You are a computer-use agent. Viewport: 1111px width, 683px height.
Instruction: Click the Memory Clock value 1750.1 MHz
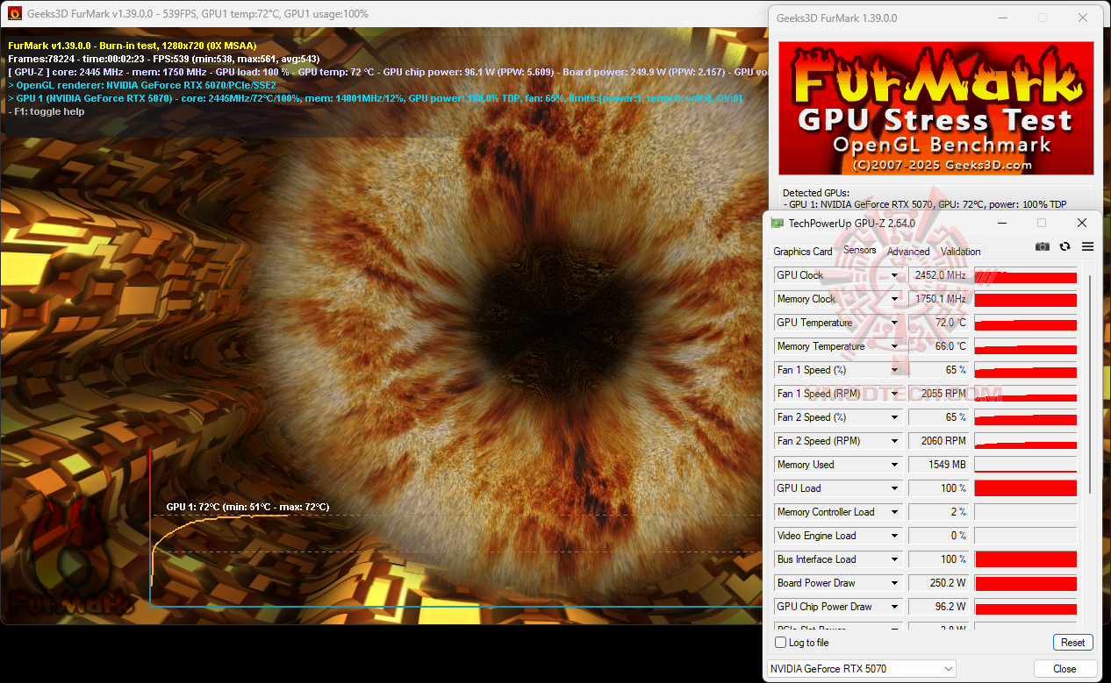[x=938, y=299]
